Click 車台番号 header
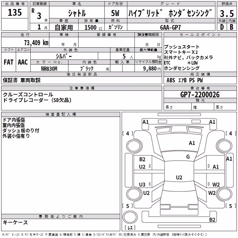Screen dimensions: 238x238 click(200, 88)
